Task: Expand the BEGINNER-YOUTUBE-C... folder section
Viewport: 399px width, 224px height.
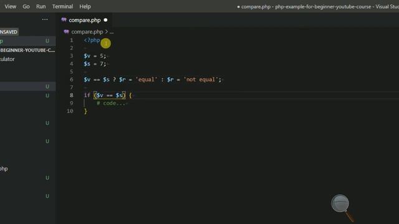Action: (x=27, y=50)
